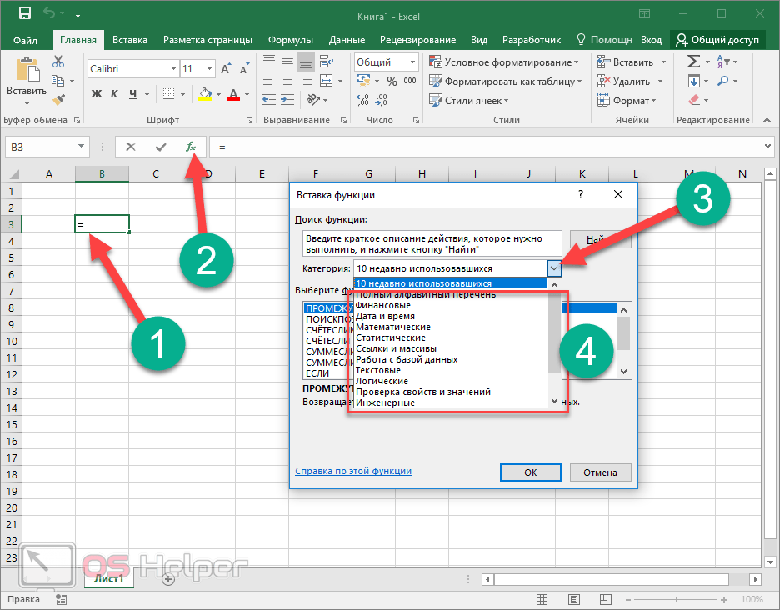Toggle underline formatting Ч

point(132,94)
